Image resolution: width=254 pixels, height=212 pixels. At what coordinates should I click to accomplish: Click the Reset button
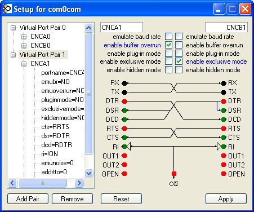pos(121,199)
